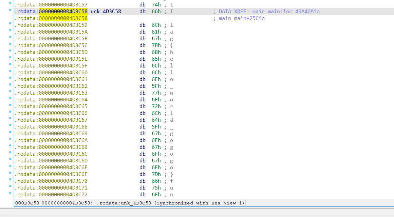Click the blue dot beside the 4D3C6F row
Viewport: 394px width, 217px height.
click(11, 173)
